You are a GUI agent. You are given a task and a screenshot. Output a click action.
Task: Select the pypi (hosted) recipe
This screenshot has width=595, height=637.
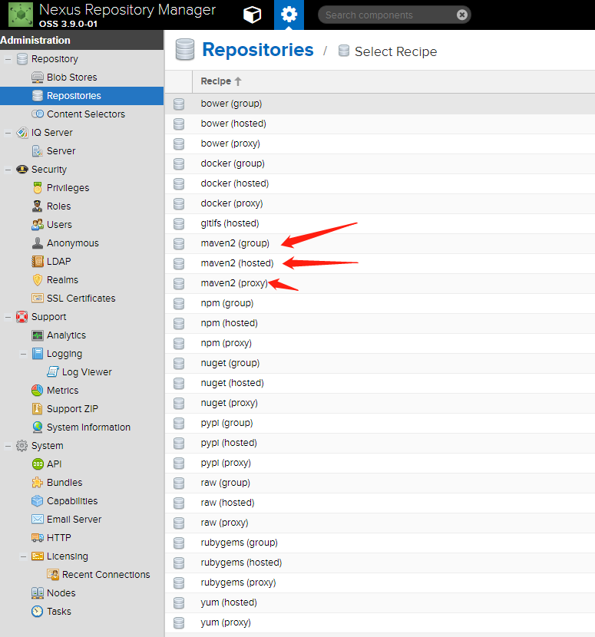(379, 443)
